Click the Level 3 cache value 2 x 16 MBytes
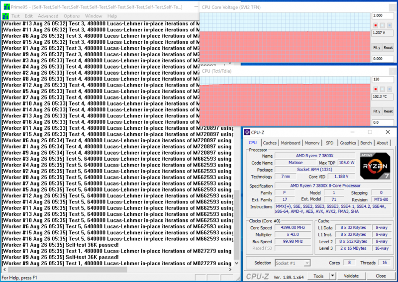Image resolution: width=398 pixels, height=282 pixels. [x=353, y=248]
